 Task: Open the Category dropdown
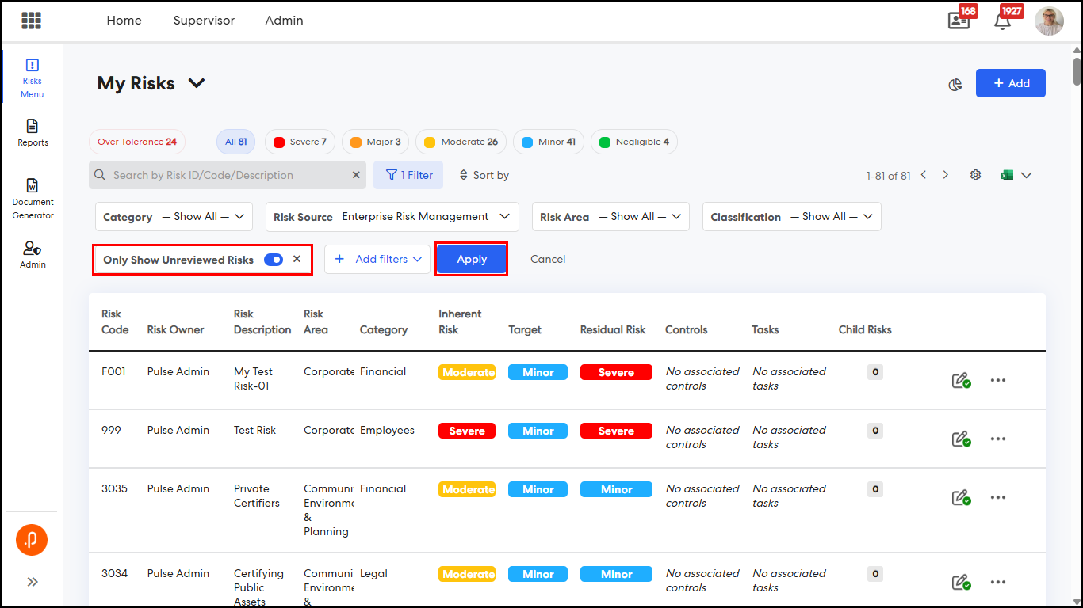click(174, 217)
